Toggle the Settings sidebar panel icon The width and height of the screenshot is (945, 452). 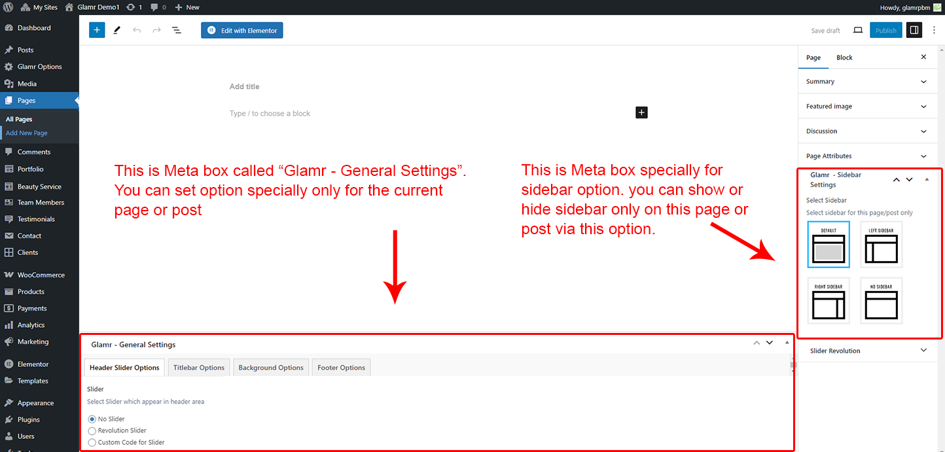tap(914, 30)
